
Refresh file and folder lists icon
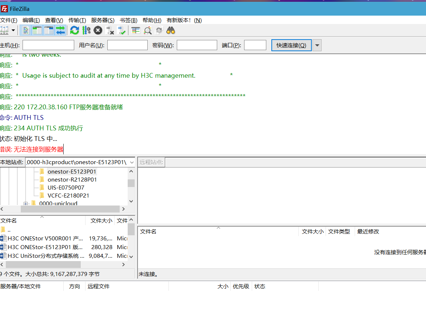pos(75,31)
